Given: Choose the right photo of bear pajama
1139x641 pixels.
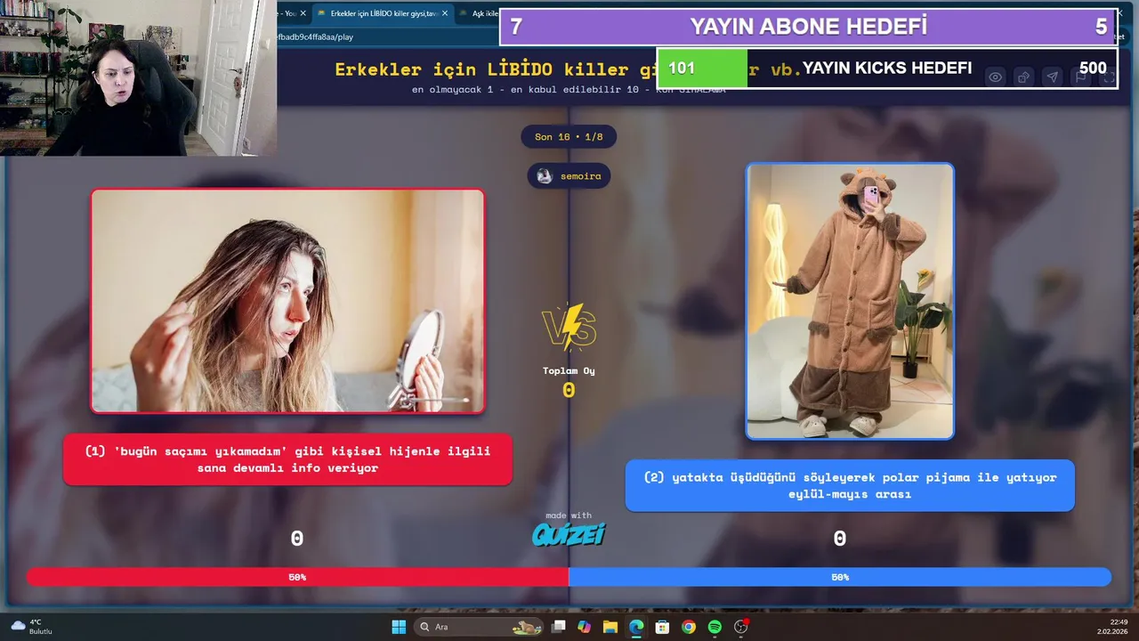Looking at the screenshot, I should pos(850,301).
